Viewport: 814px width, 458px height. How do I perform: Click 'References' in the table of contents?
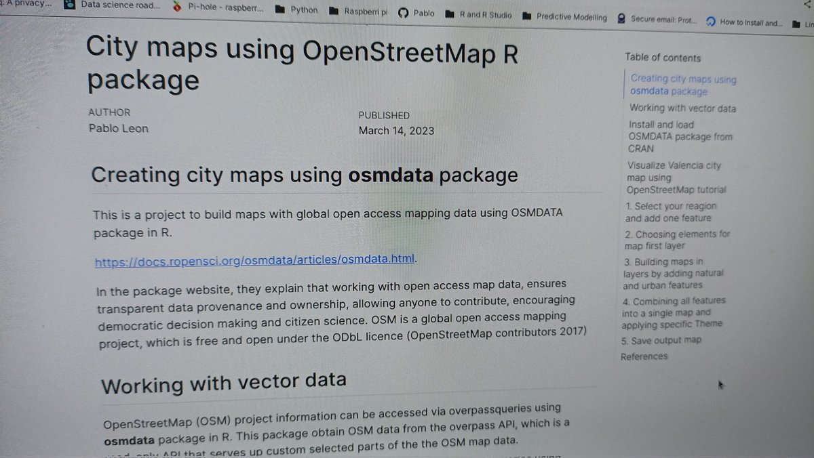tap(643, 356)
